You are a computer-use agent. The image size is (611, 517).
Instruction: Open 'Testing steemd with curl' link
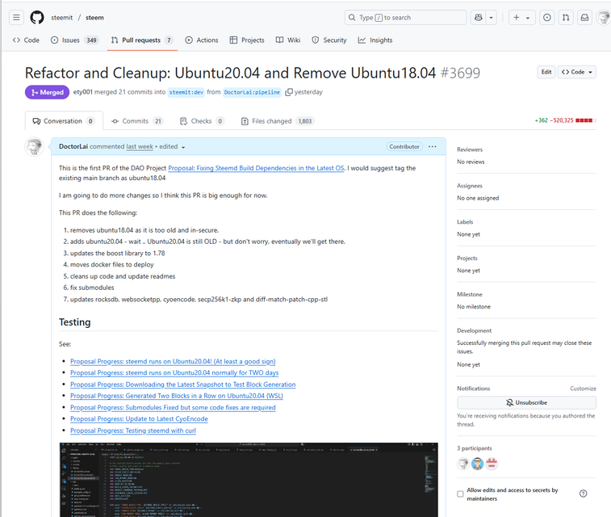133,431
